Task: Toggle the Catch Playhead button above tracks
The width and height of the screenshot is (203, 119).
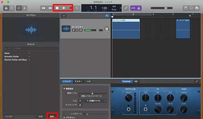Action: [107, 16]
